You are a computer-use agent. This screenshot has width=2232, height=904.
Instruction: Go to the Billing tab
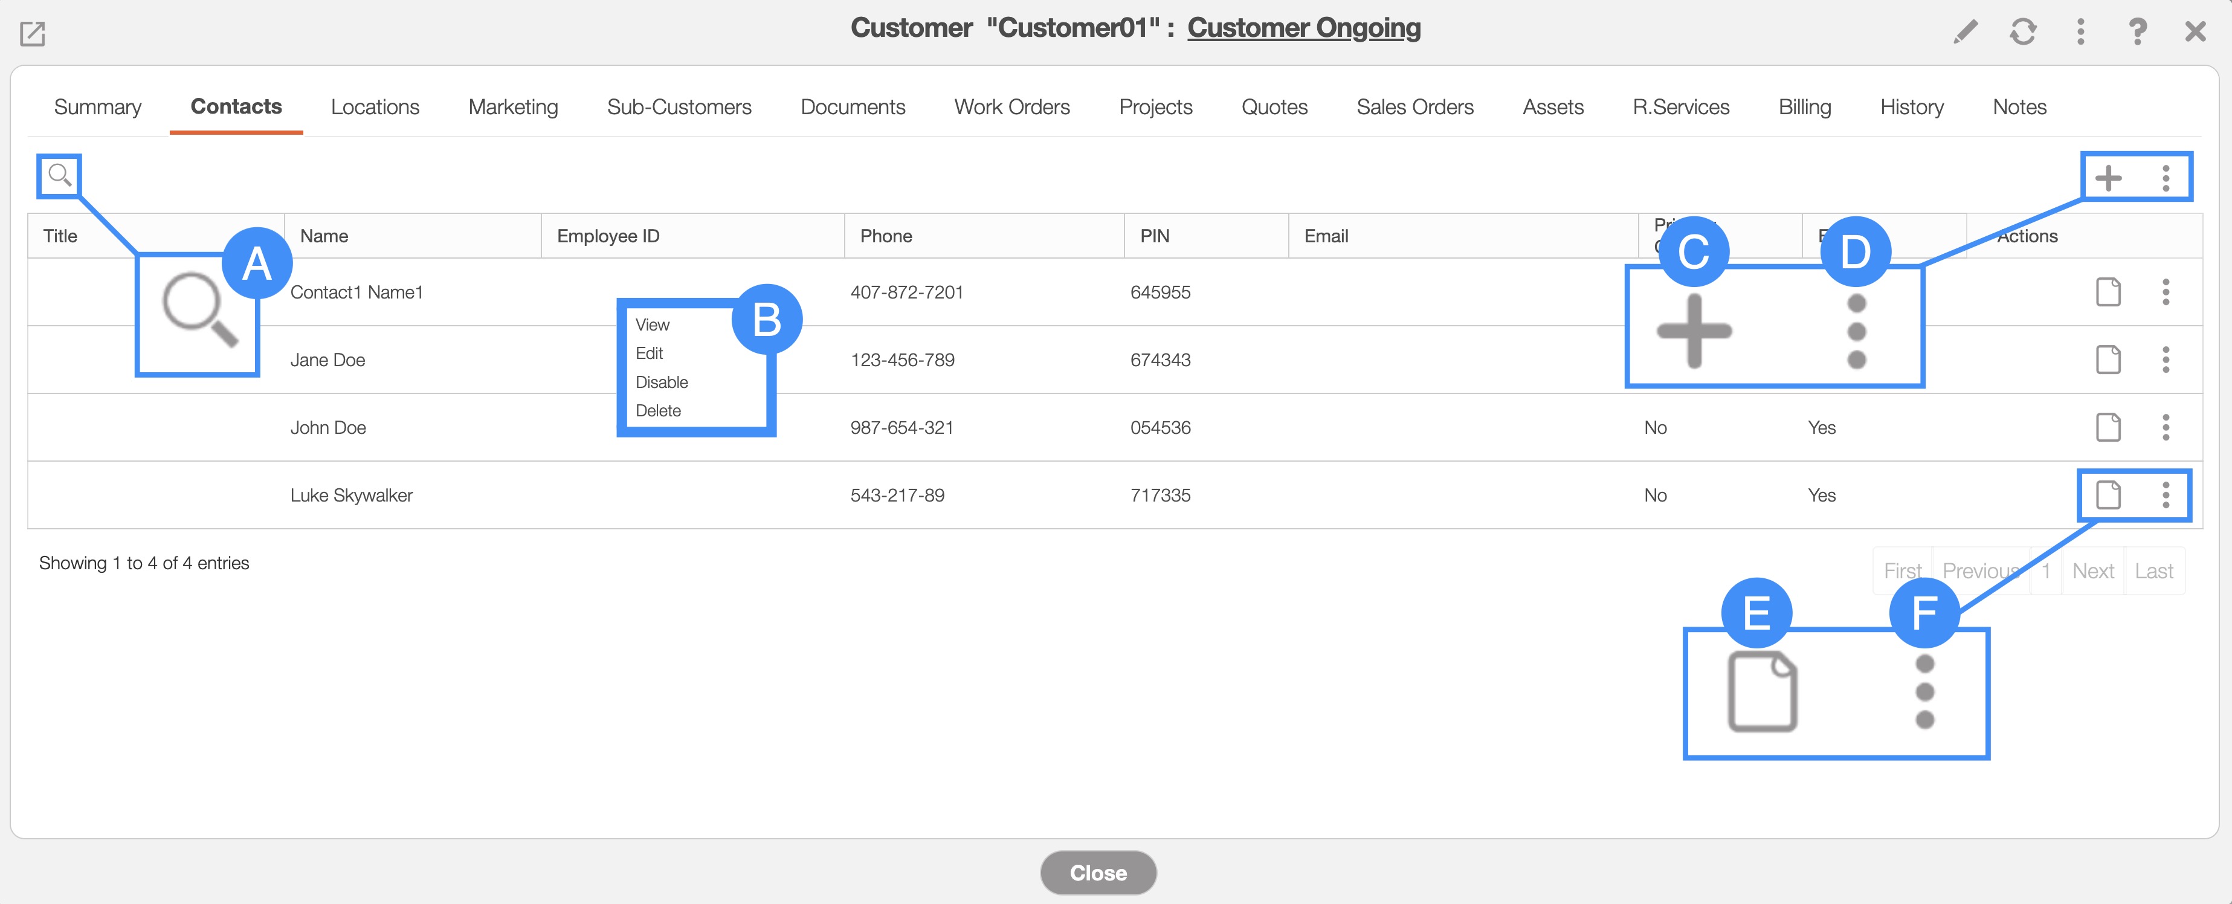pyautogui.click(x=1804, y=106)
